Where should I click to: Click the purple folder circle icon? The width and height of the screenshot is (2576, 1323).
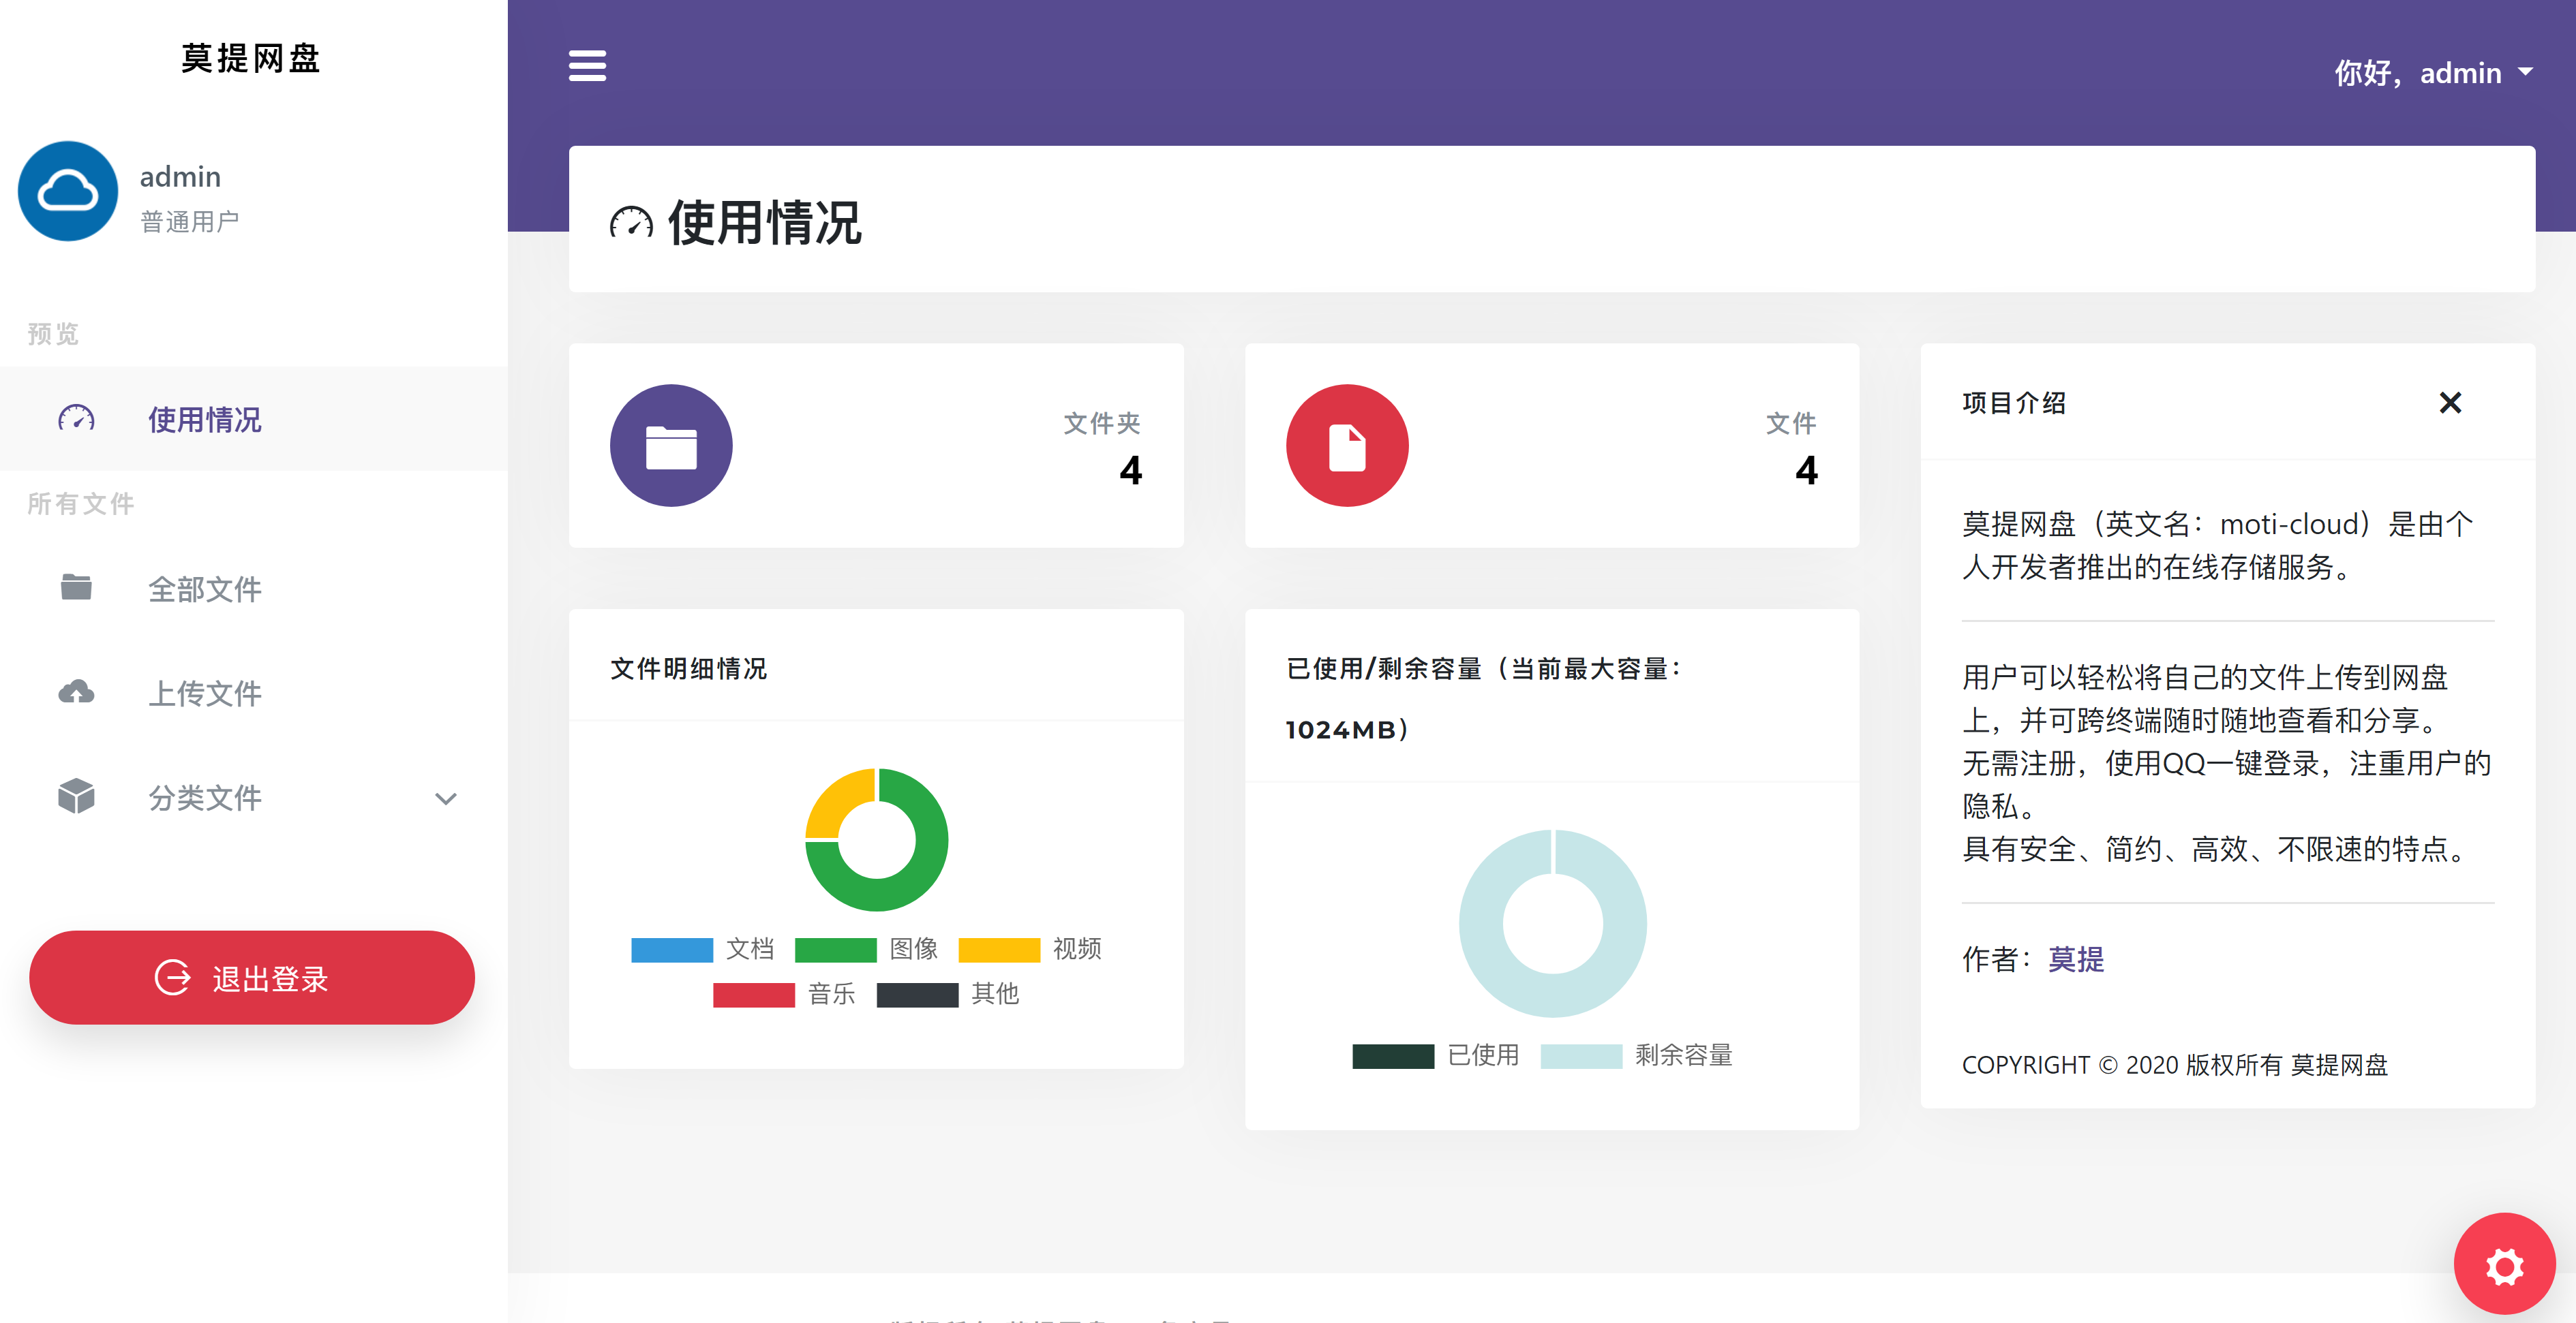click(x=671, y=446)
